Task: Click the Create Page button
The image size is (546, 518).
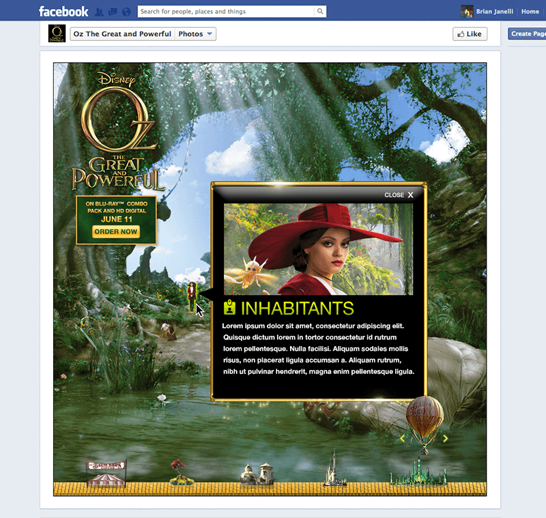Action: 527,33
